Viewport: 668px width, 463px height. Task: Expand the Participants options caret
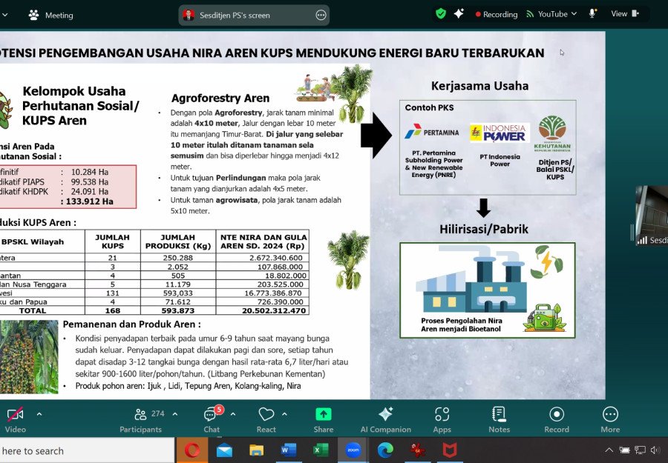pyautogui.click(x=174, y=413)
